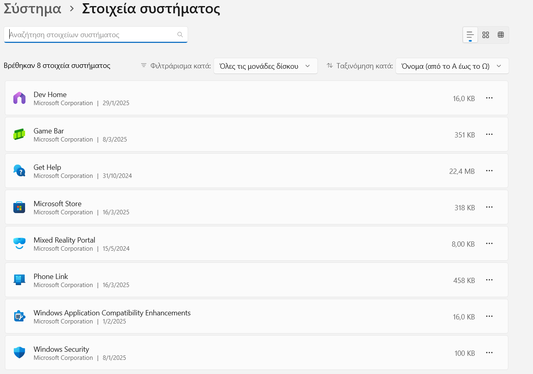Click the Game Bar name text
Image resolution: width=533 pixels, height=374 pixels.
tap(49, 131)
